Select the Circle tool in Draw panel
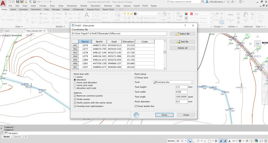The image size is (268, 143). click(x=19, y=16)
